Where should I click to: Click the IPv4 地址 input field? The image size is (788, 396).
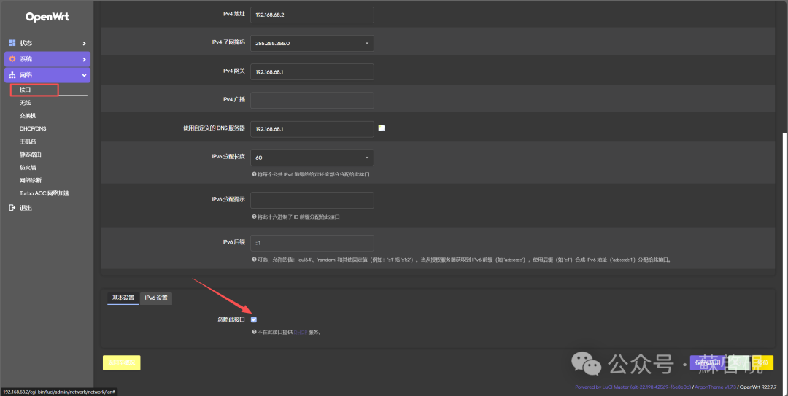[x=312, y=15]
